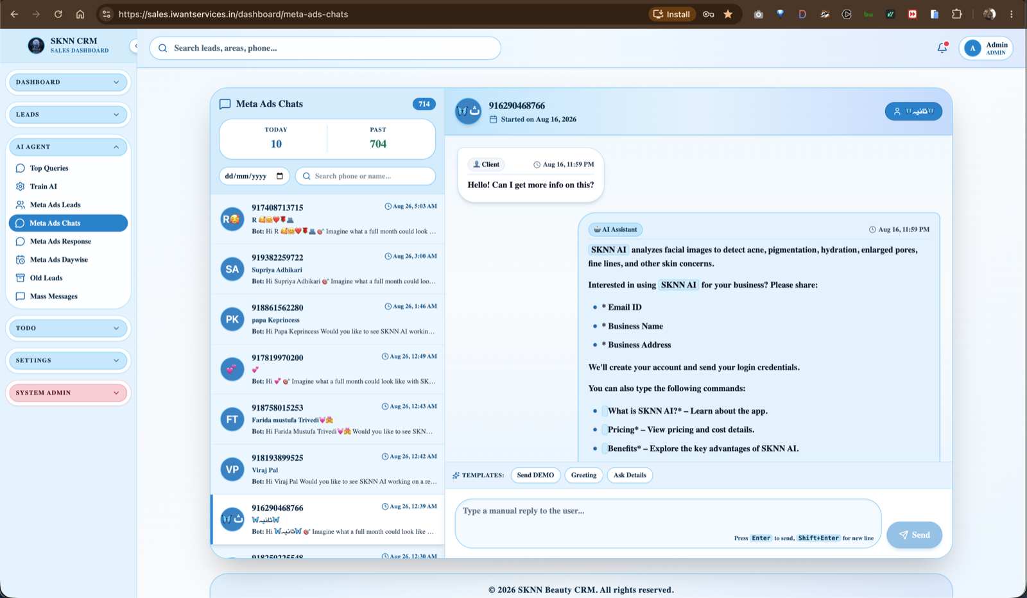Click the Send message button

coord(914,535)
